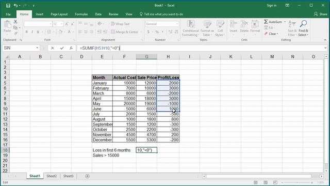
Task: Open the Page Layout tab
Action: 59,14
